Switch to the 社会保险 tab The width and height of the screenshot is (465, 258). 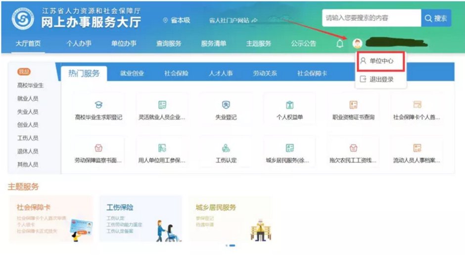click(176, 73)
